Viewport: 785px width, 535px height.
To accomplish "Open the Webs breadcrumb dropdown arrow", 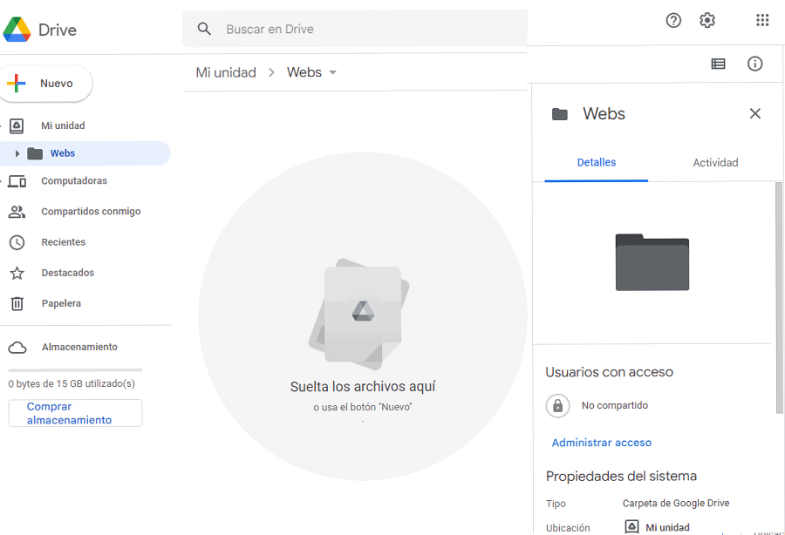I will (332, 73).
